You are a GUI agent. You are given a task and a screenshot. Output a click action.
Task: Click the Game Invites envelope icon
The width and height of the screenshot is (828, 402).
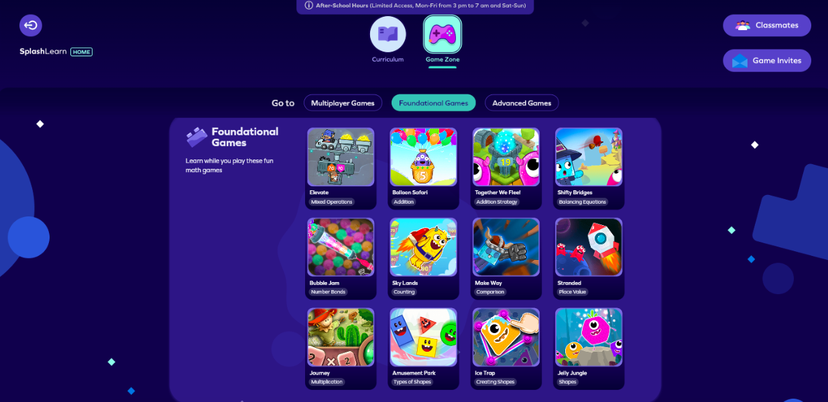click(740, 61)
